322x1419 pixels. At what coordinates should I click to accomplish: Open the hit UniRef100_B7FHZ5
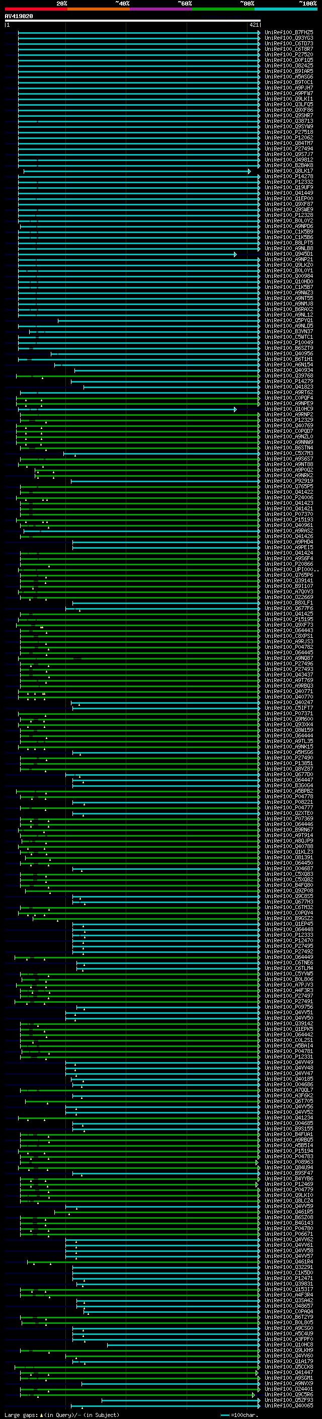point(289,33)
